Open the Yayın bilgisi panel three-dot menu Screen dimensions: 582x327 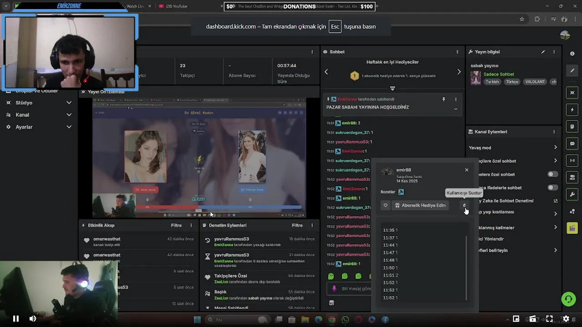(554, 52)
